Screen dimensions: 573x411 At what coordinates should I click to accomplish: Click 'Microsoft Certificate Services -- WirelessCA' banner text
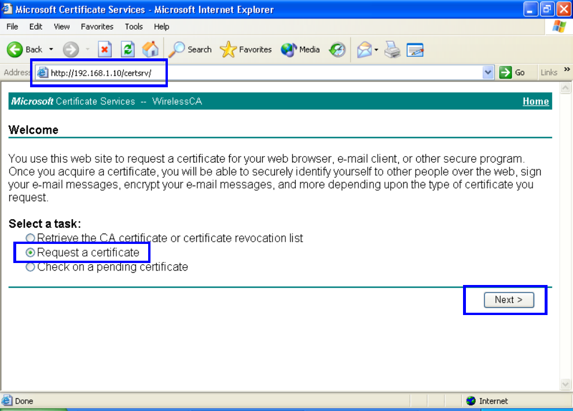tap(106, 101)
